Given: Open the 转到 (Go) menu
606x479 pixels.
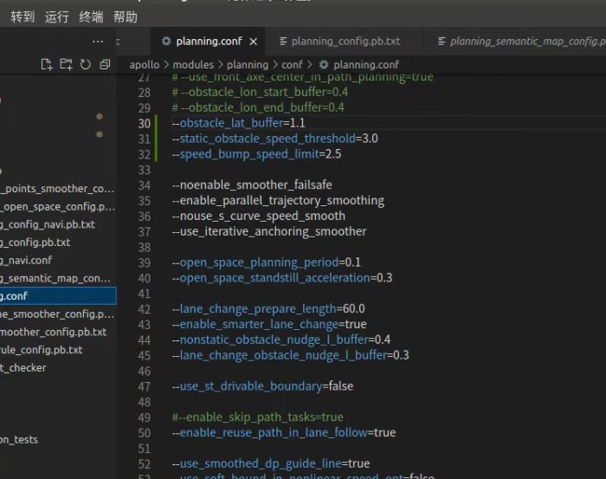Looking at the screenshot, I should tap(23, 16).
